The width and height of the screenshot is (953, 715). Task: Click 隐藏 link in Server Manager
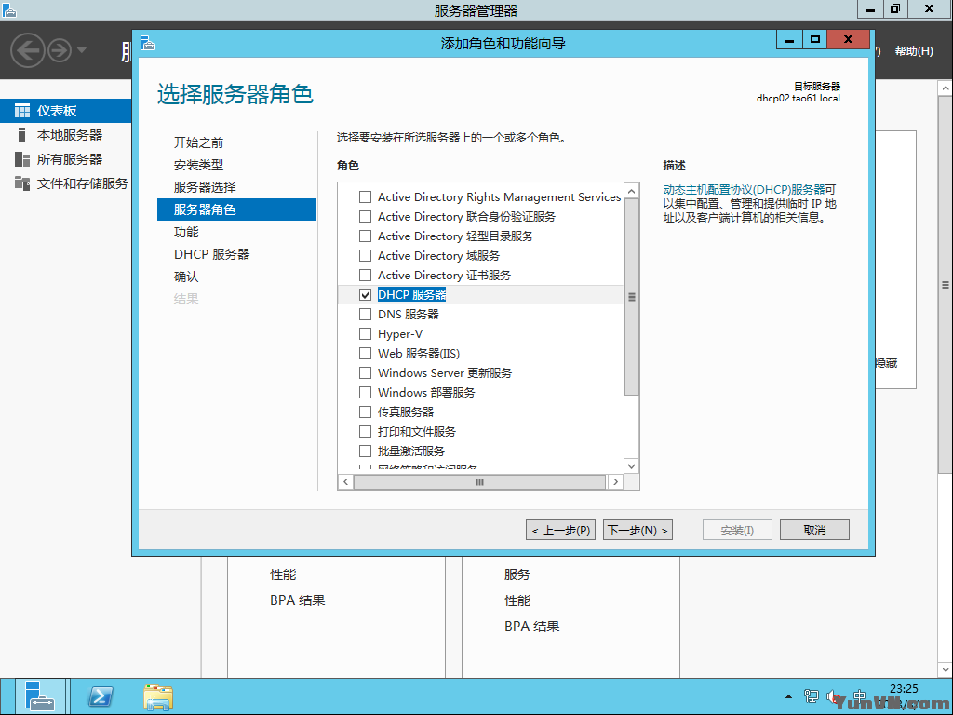(886, 363)
